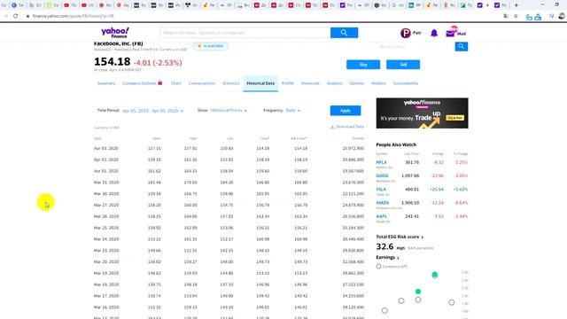Screen dimensions: 567x319
Task: Click the Company Outlook premium lock icon
Action: tap(159, 82)
